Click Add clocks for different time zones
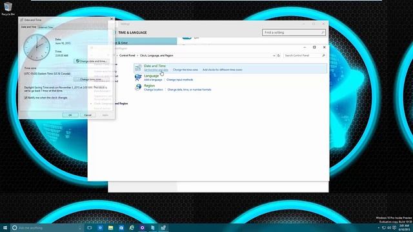413x232 pixels. (222, 70)
